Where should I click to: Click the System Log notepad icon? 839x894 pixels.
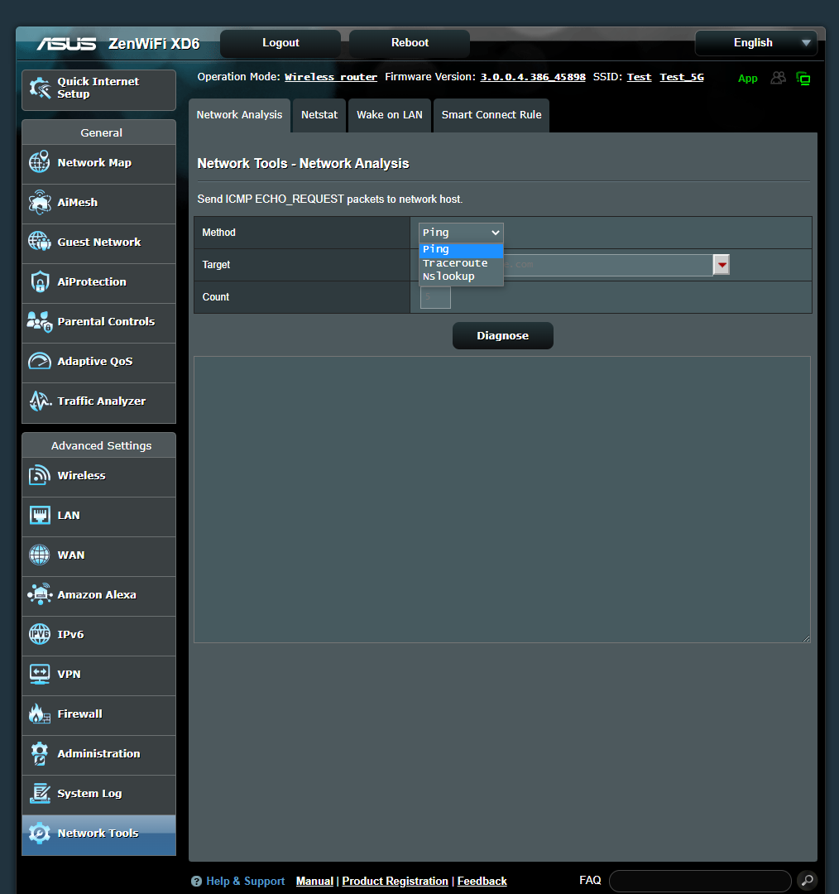tap(40, 793)
